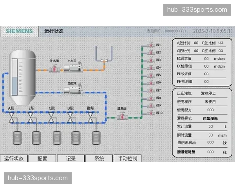Click irrigation valve 阀5

(151, 75)
